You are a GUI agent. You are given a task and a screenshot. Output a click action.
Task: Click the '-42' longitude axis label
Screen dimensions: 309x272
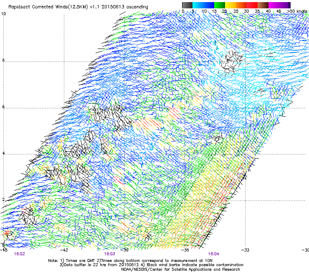[x=64, y=250]
